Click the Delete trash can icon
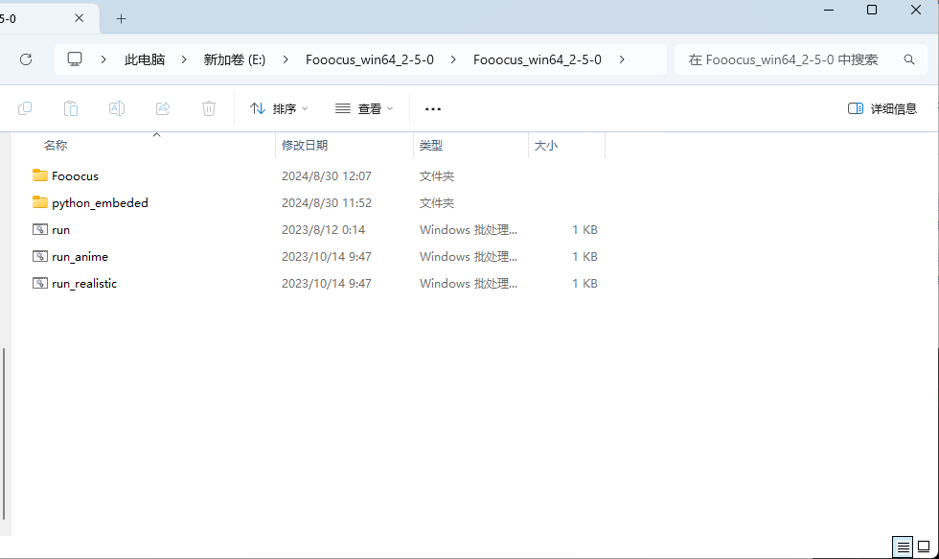The height and width of the screenshot is (559, 939). (209, 108)
